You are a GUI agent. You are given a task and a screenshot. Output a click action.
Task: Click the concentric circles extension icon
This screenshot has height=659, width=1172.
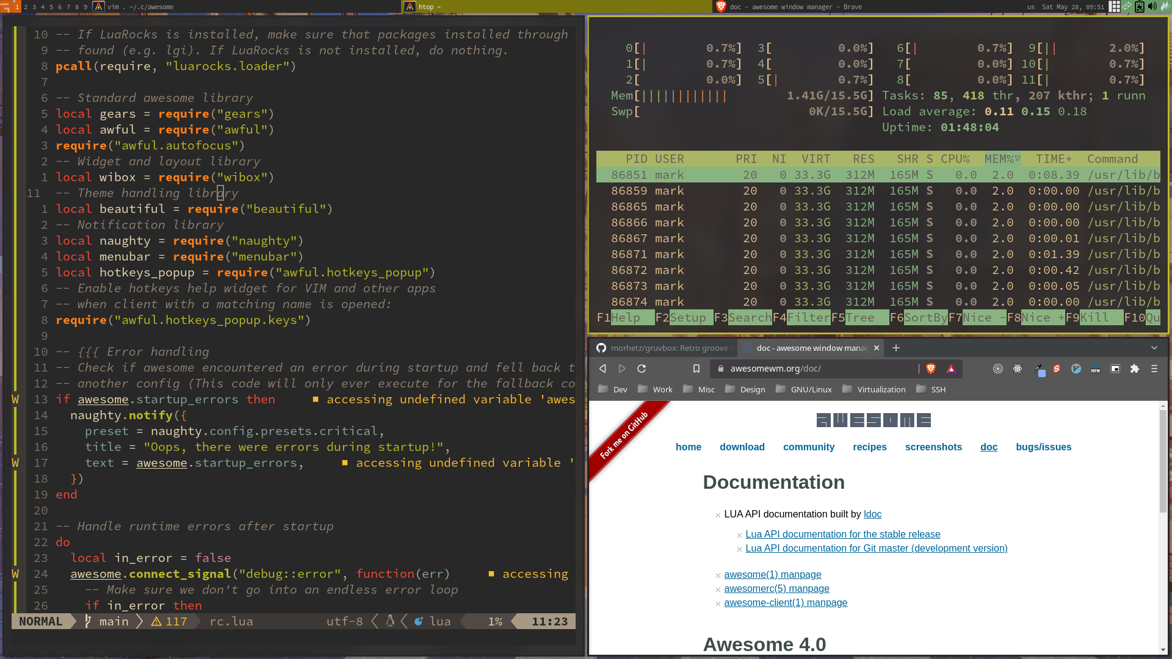(998, 369)
